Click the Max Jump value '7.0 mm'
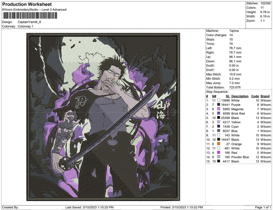Viewport: 273px width, 210px height. click(x=234, y=83)
